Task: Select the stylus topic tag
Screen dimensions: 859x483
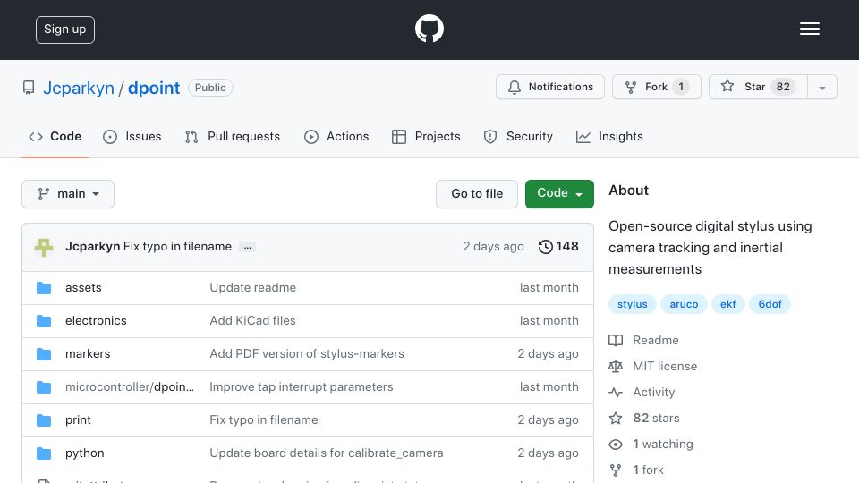Action: pyautogui.click(x=633, y=304)
